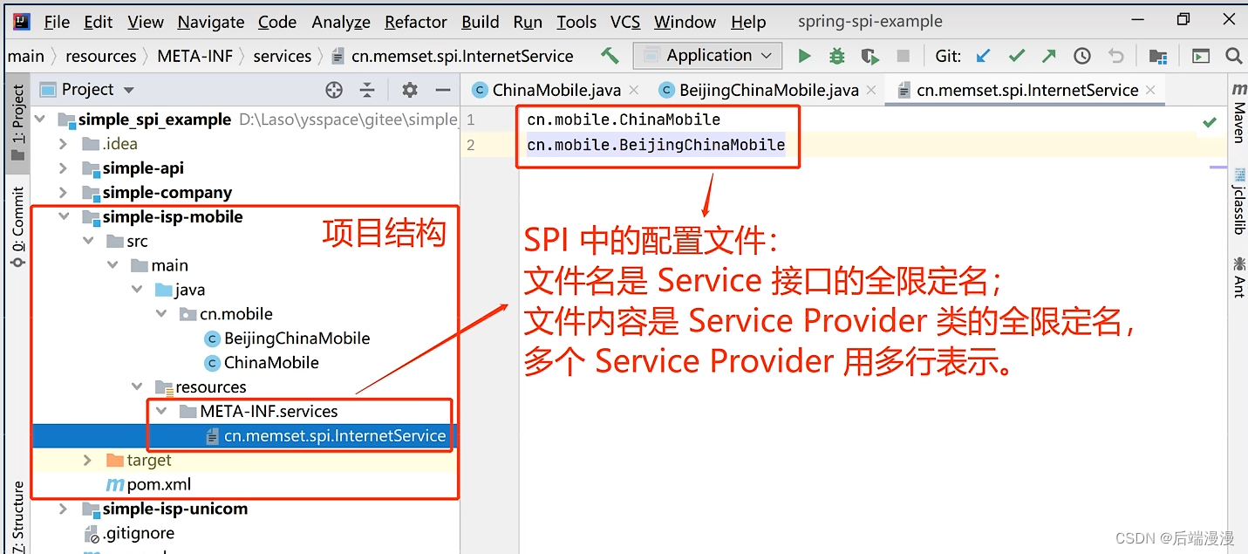
Task: Open the Ant tool window
Action: pyautogui.click(x=1238, y=277)
